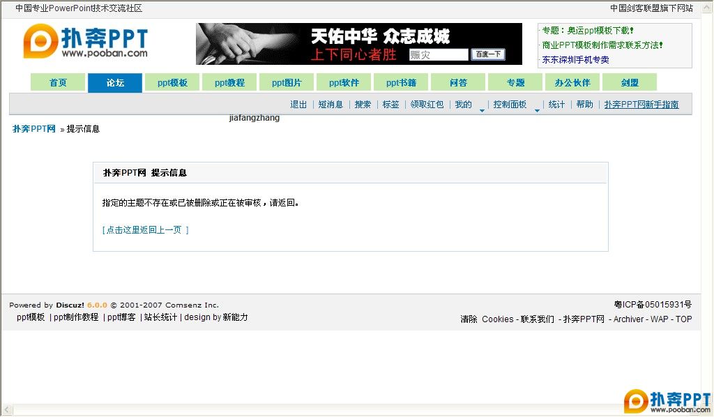Click the 赈灾 search input field
Viewport: 714px width, 417px height.
coord(439,54)
